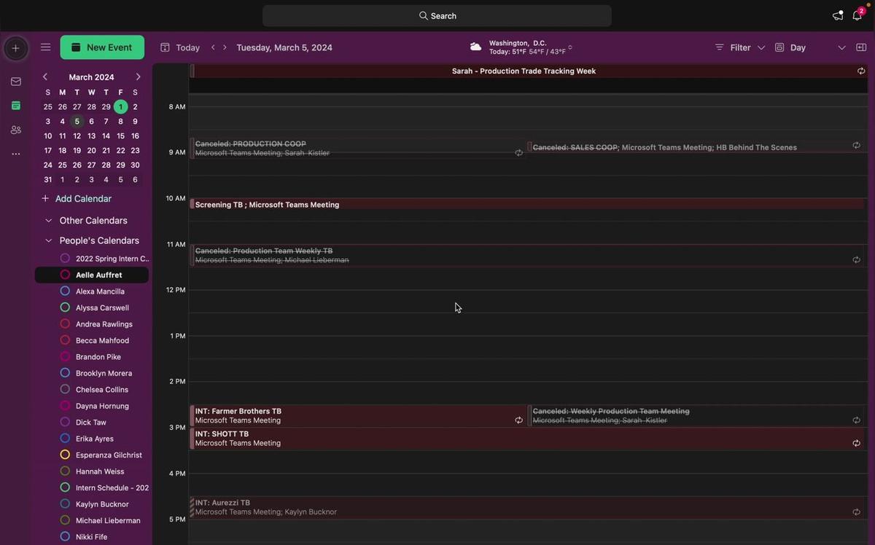The image size is (875, 545).
Task: Click the round plus icon in left rail
Action: tap(15, 48)
